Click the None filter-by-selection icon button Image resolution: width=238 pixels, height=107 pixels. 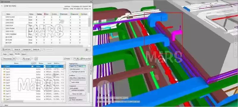coord(67,59)
